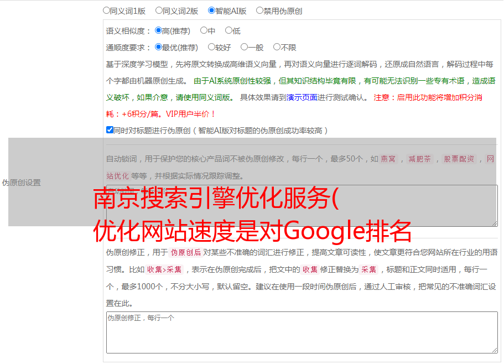Click the 伪原创后 highlighted tag
This screenshot has width=504, height=364.
[186, 252]
